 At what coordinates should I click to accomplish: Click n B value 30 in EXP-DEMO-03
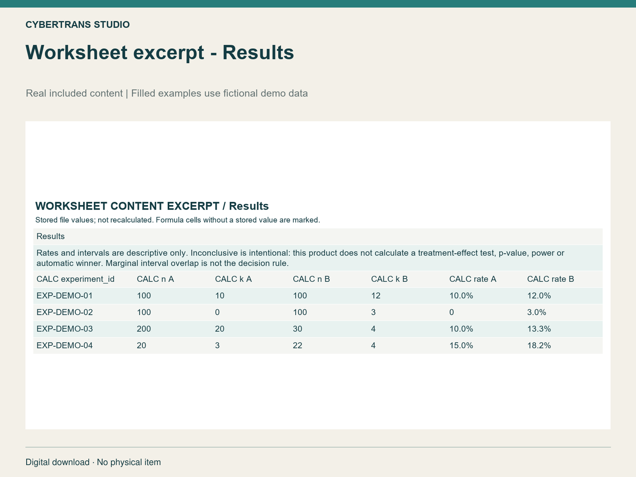tap(298, 329)
